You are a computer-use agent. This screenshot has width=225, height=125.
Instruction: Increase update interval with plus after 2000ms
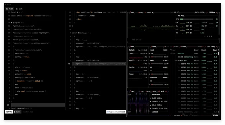click(x=216, y=12)
